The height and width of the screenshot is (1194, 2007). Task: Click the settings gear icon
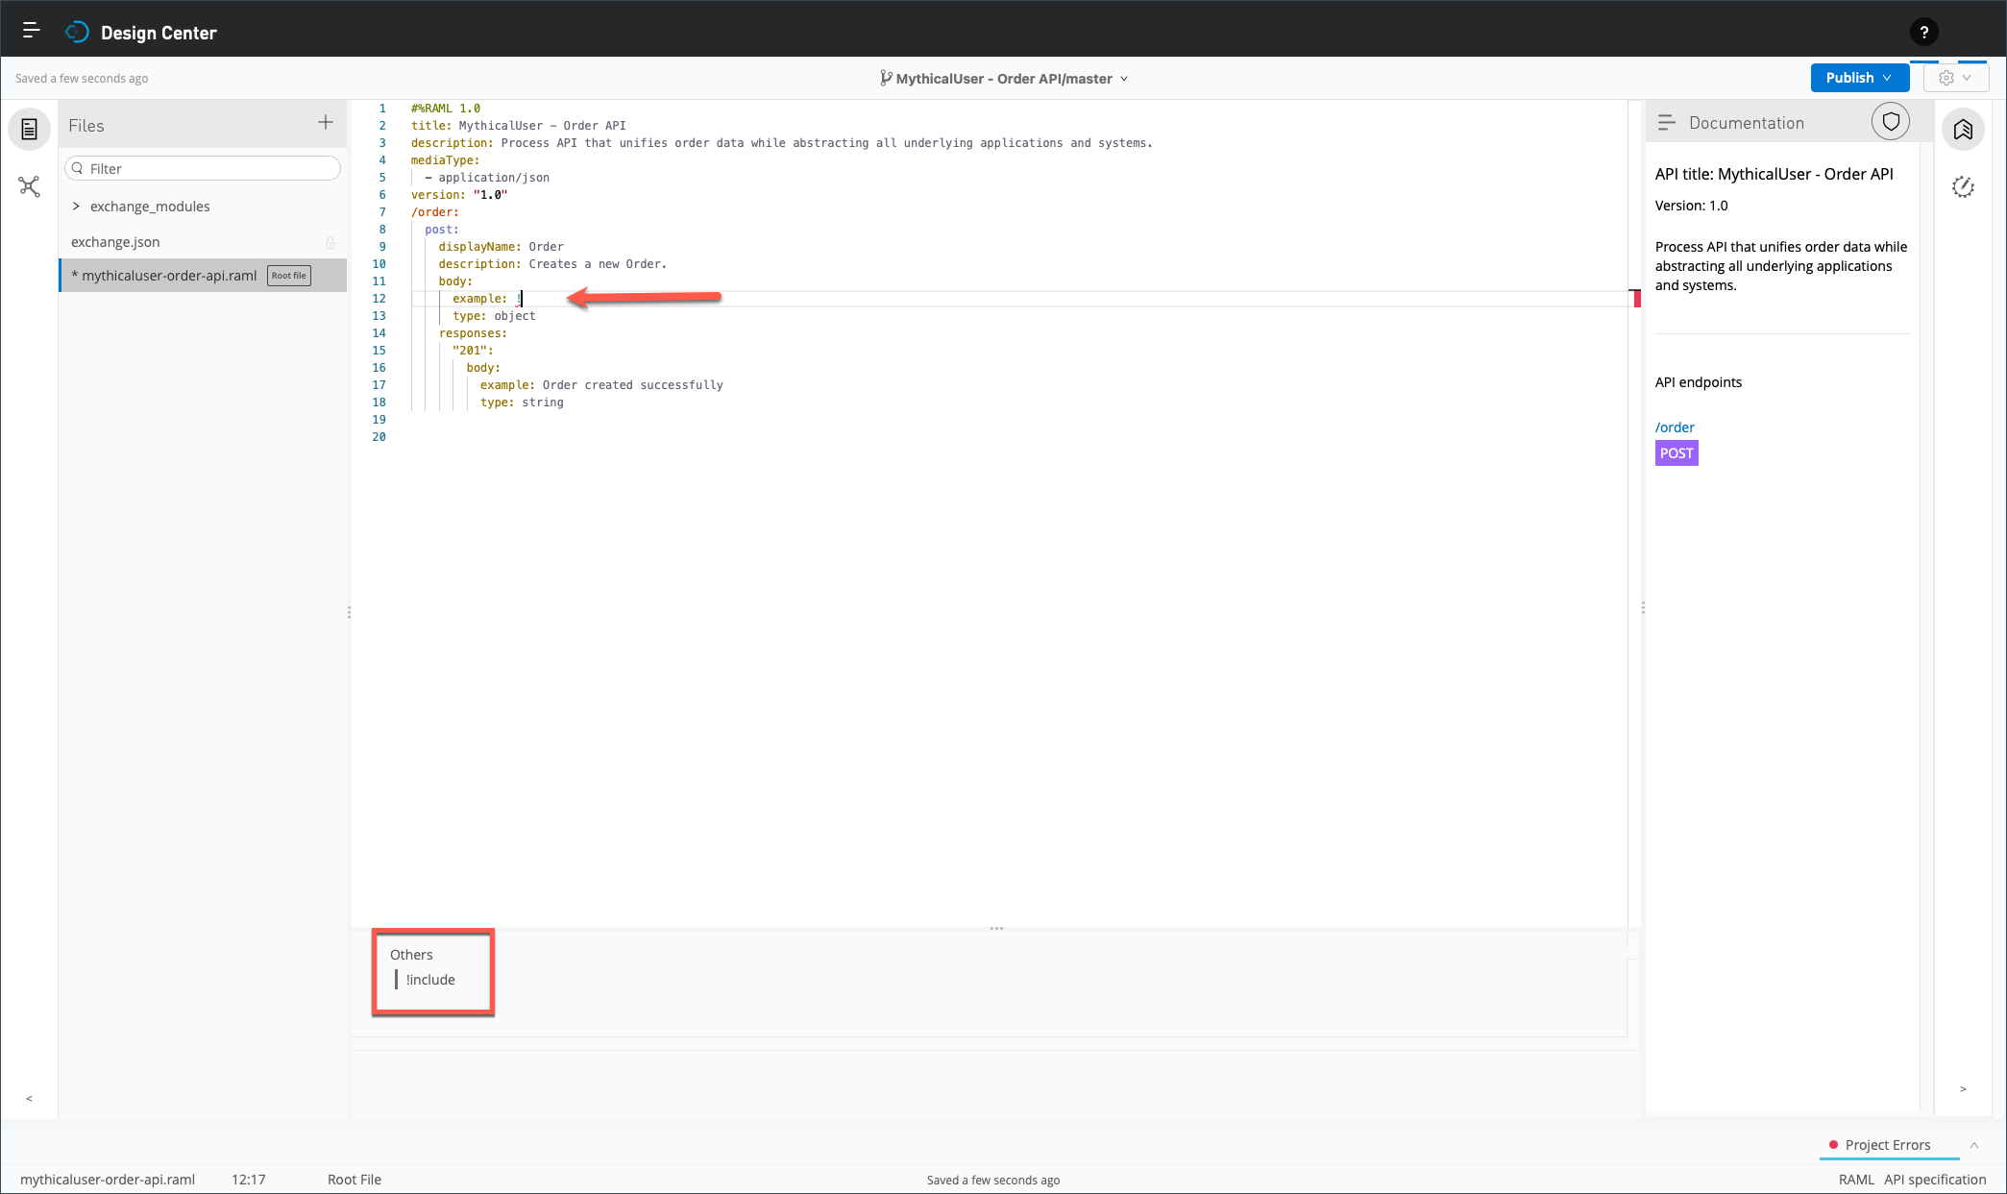tap(1946, 78)
